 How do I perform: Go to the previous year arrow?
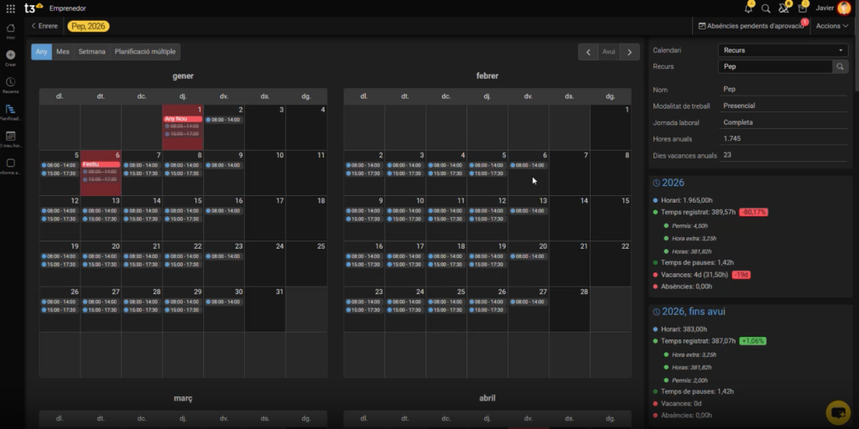[x=587, y=52]
